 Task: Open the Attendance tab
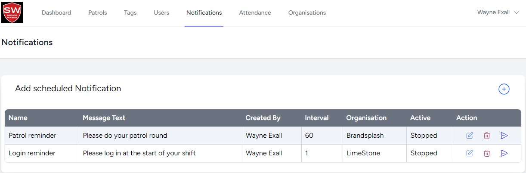255,12
